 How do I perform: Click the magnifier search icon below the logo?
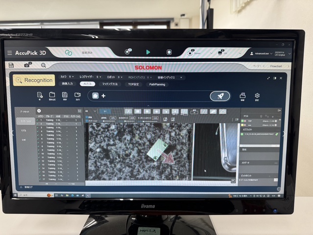pos(43,65)
